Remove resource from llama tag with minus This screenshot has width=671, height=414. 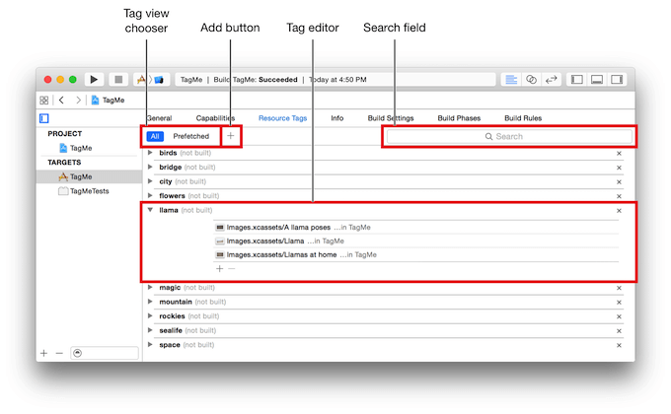tap(232, 268)
